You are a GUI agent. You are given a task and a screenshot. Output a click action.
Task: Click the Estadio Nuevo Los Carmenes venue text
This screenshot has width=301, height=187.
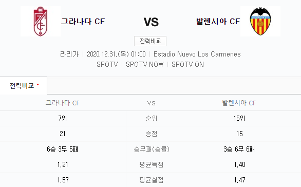click(x=197, y=54)
